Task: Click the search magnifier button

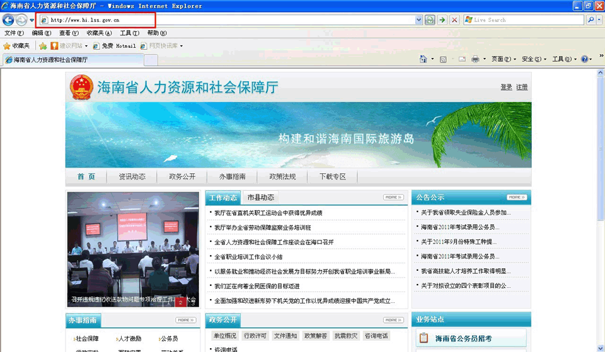Action: pyautogui.click(x=591, y=20)
